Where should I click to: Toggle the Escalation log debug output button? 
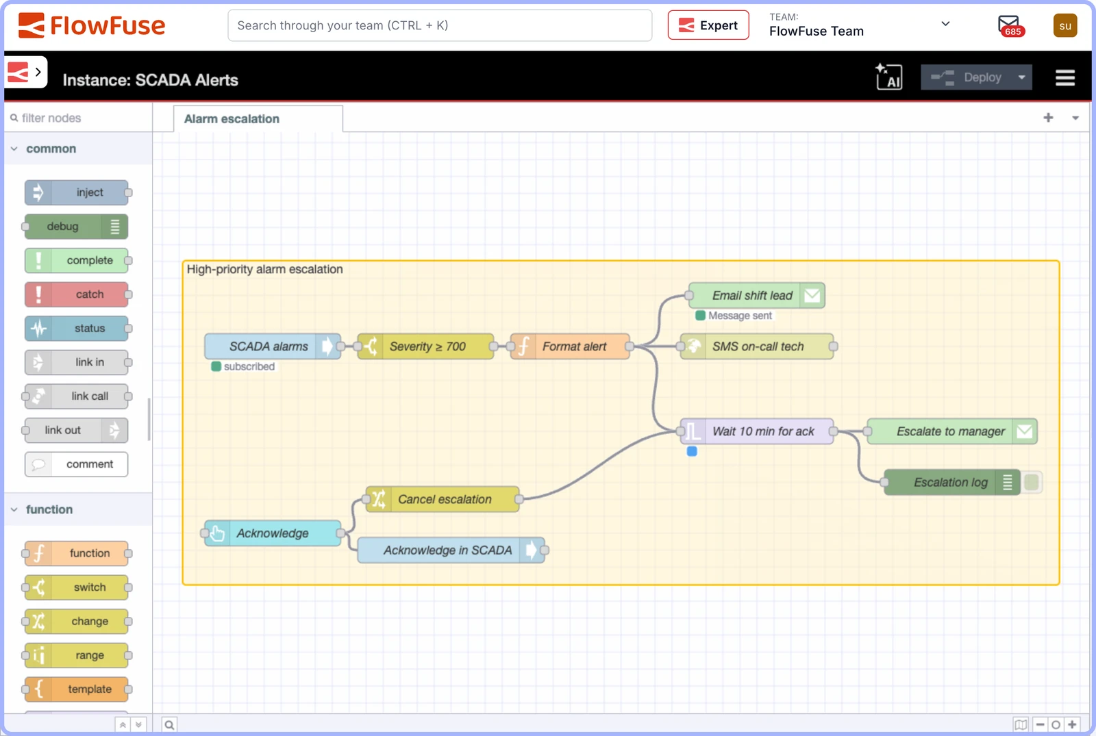[x=1032, y=483]
